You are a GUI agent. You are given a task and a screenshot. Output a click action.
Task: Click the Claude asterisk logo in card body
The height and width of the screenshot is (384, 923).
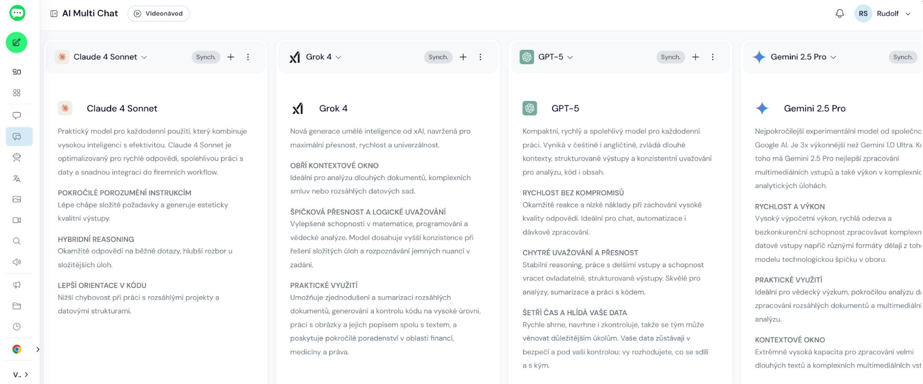(x=65, y=108)
